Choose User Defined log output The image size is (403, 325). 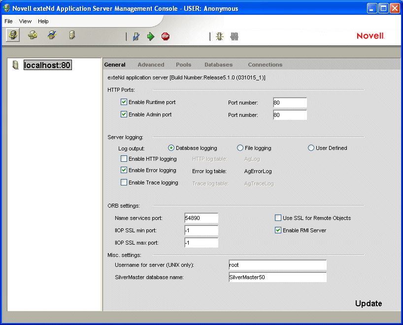[x=311, y=148]
